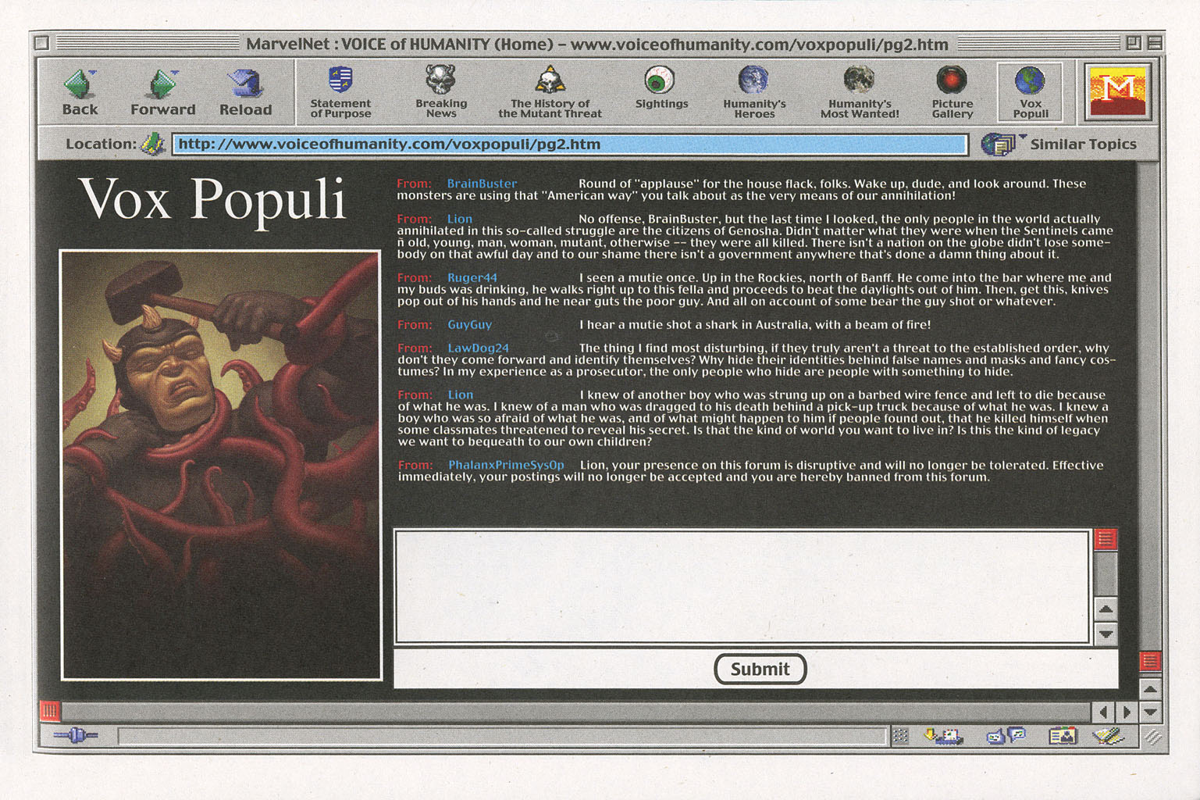Image resolution: width=1200 pixels, height=800 pixels.
Task: Click the MarvelNet M logo
Action: tap(1118, 92)
